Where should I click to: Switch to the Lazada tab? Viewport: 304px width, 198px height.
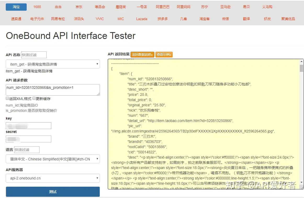tap(142, 19)
